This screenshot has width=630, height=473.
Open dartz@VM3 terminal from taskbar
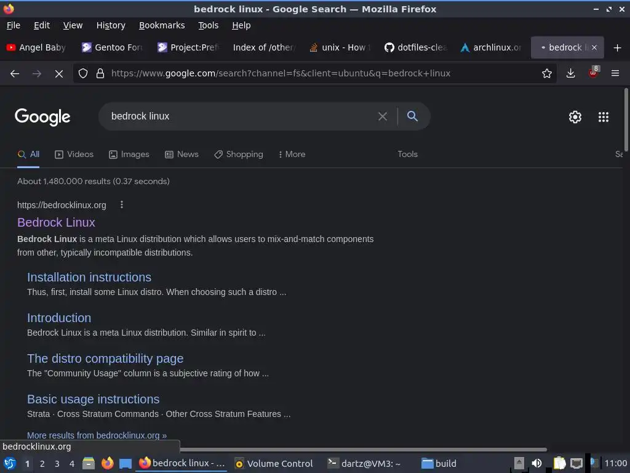point(364,464)
